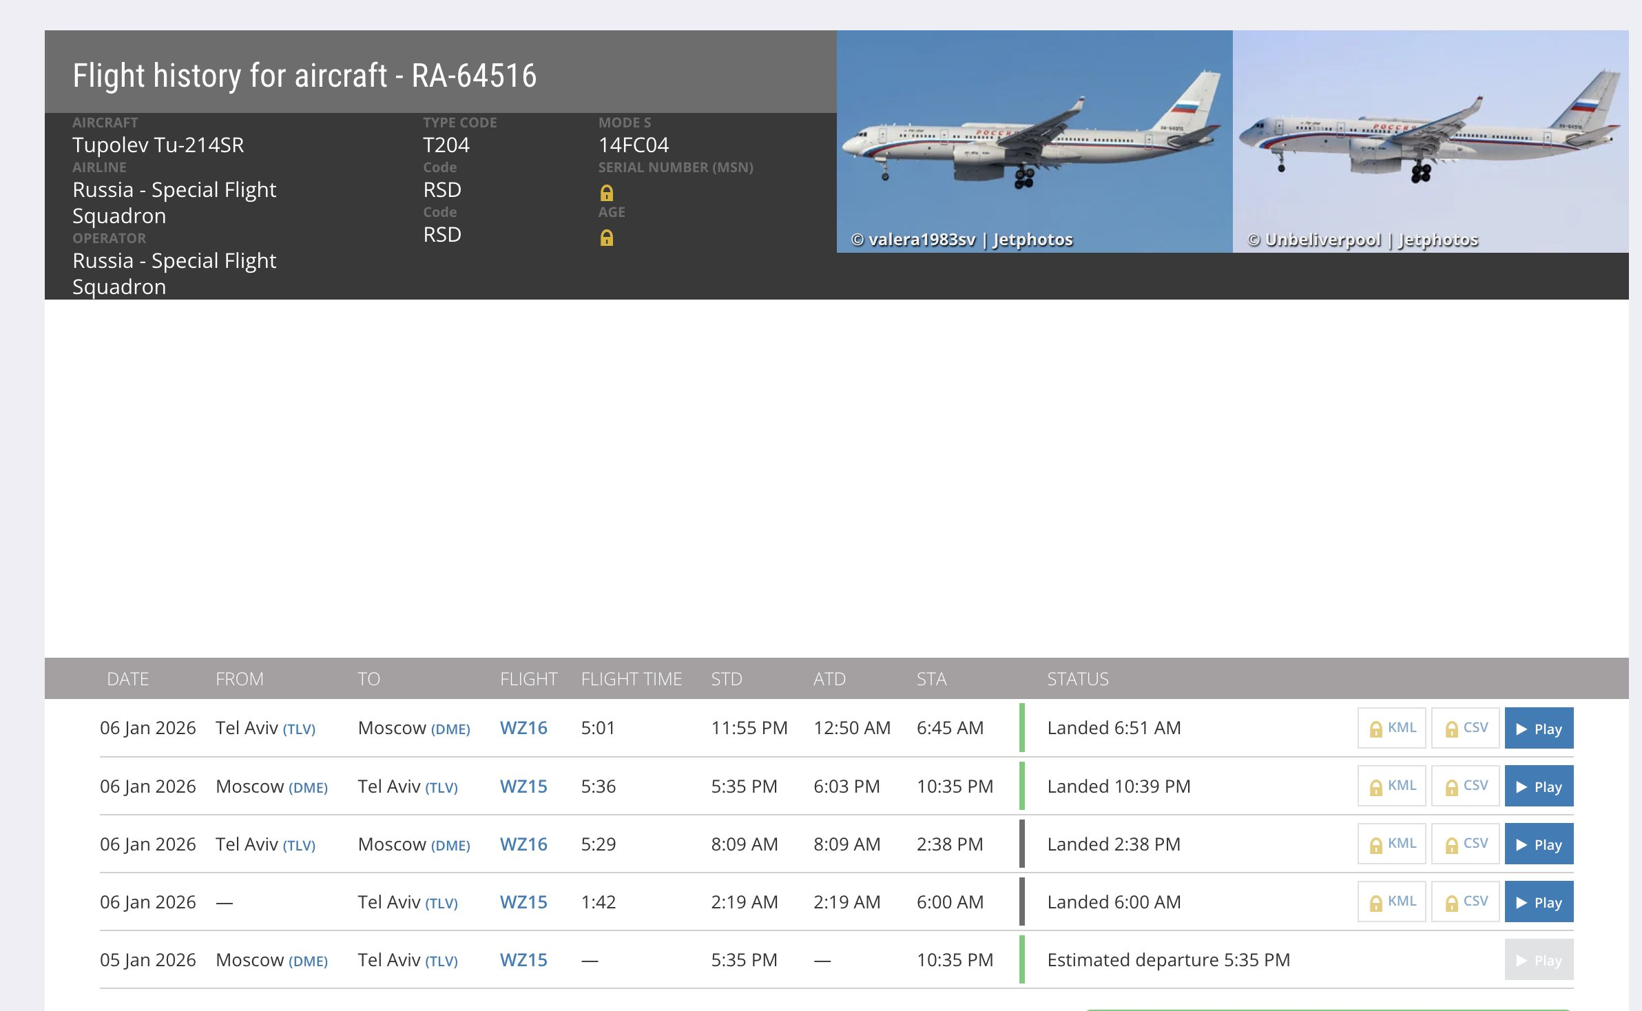Play the flight landed 2:38 PM
The height and width of the screenshot is (1011, 1642).
1539,844
